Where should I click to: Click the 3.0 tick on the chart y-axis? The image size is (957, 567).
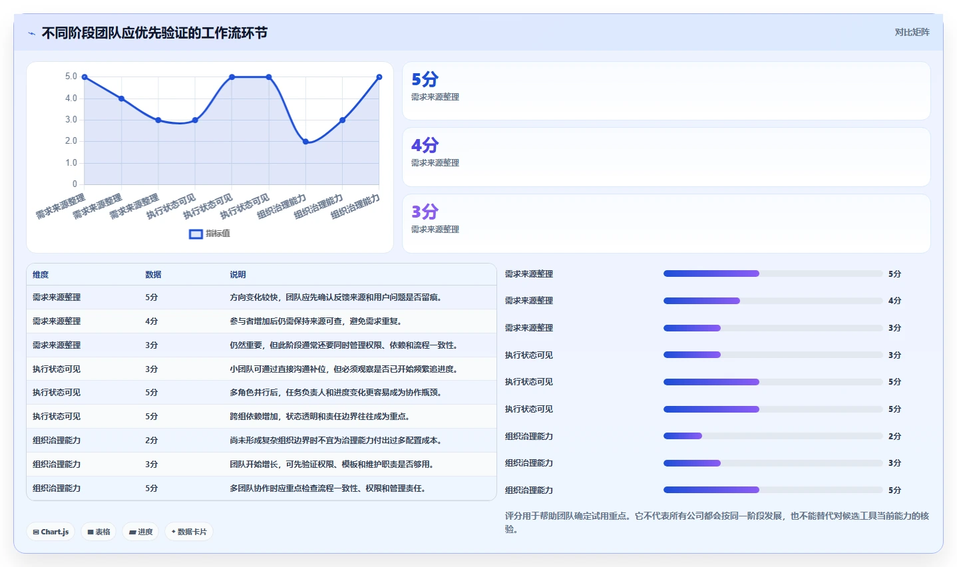pyautogui.click(x=71, y=120)
